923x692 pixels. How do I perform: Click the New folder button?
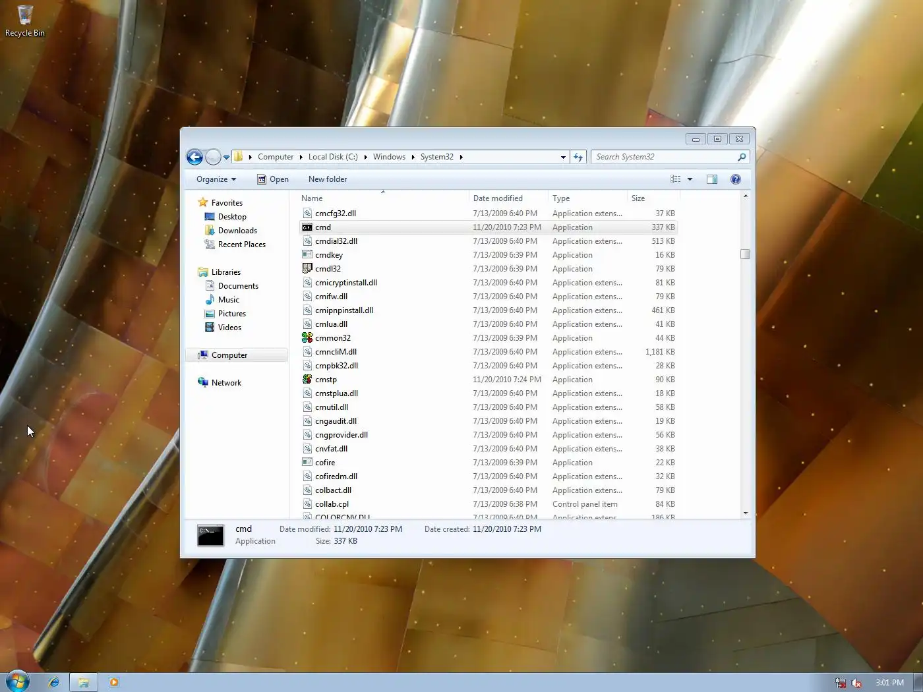pyautogui.click(x=328, y=179)
